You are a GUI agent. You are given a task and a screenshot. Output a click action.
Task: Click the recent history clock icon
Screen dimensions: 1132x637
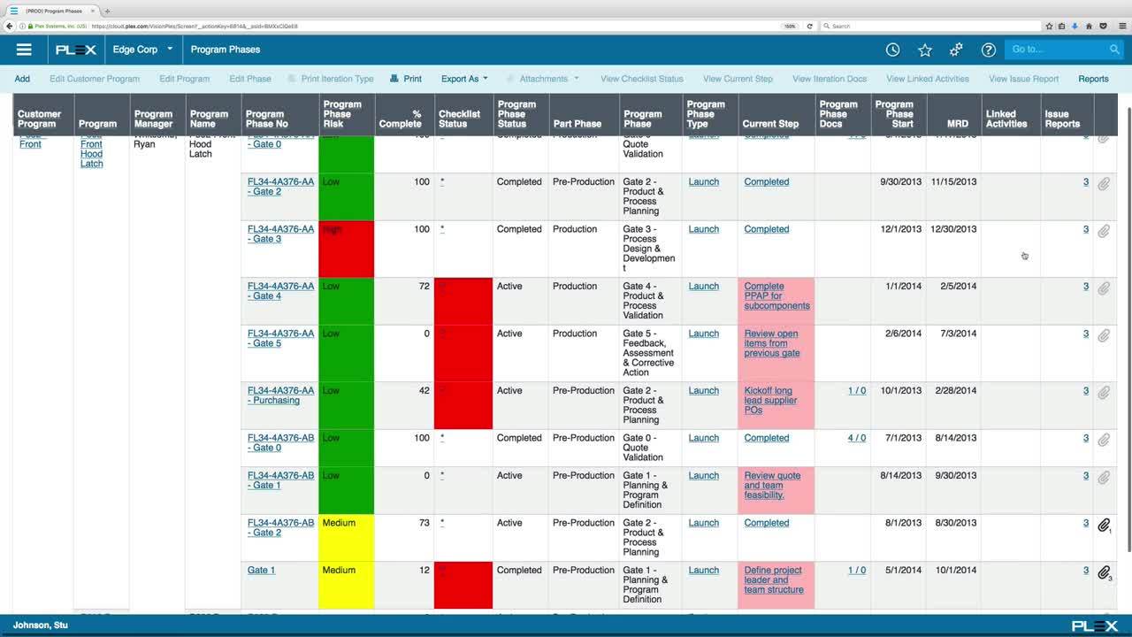tap(892, 50)
